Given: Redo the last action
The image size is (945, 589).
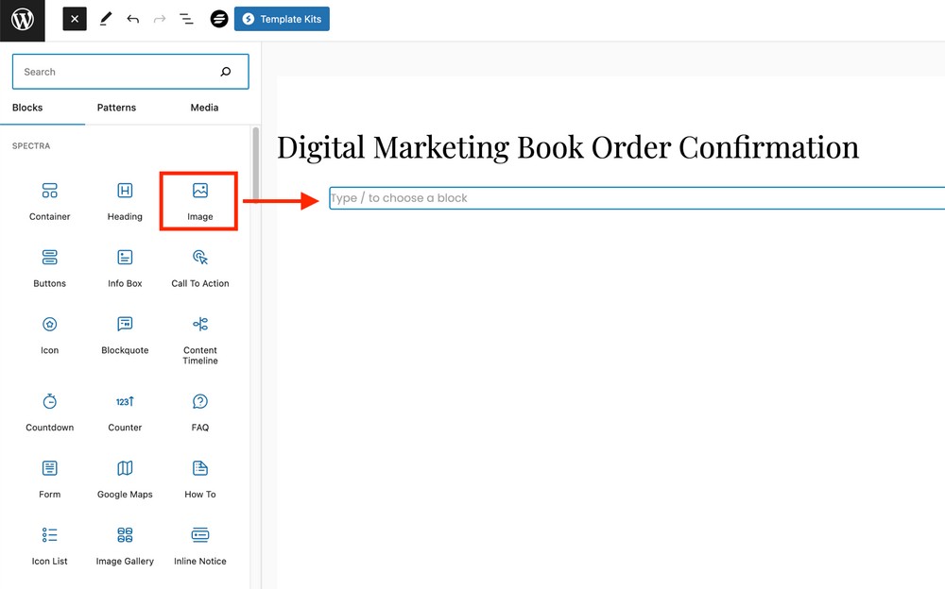Looking at the screenshot, I should click(159, 18).
